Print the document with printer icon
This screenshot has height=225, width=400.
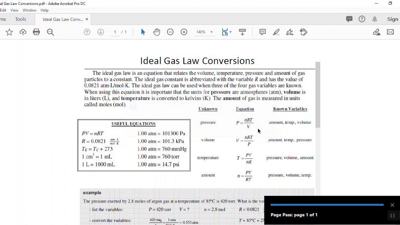coord(37,32)
